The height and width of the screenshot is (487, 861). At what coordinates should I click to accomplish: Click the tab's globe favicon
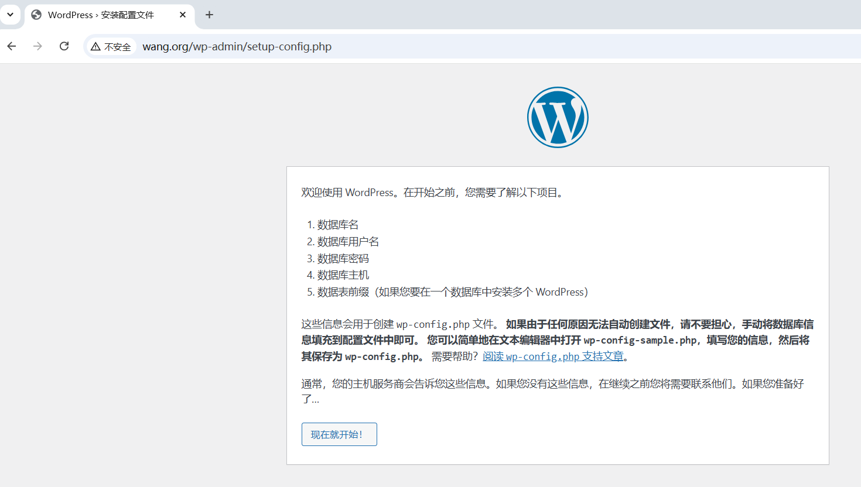36,15
